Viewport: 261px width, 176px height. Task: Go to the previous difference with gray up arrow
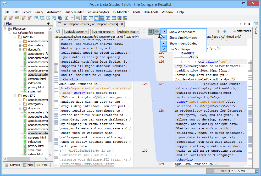tap(218, 31)
